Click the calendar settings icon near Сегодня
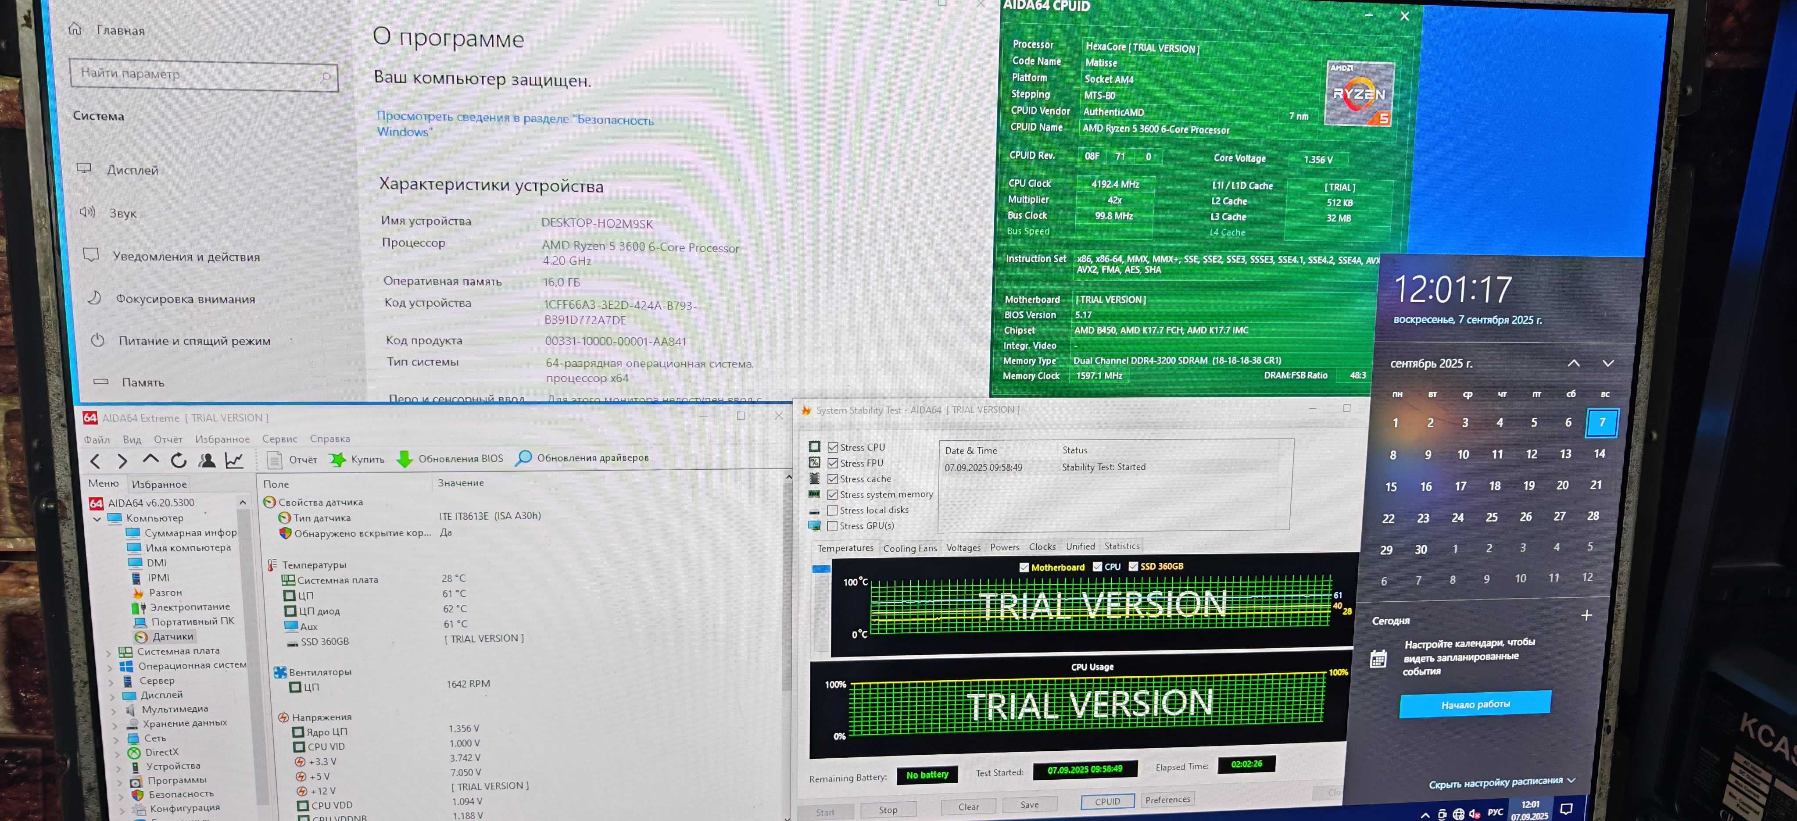This screenshot has height=821, width=1797. pyautogui.click(x=1378, y=658)
